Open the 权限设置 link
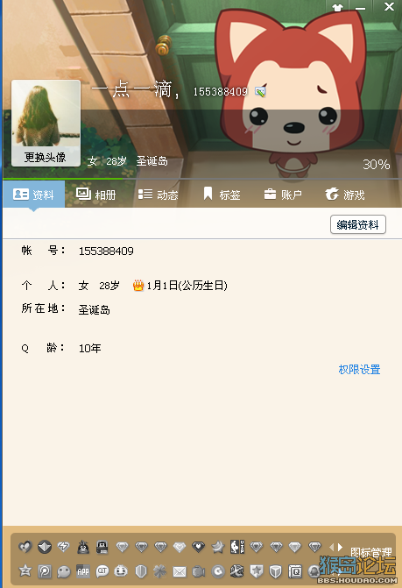The height and width of the screenshot is (588, 402). [359, 370]
